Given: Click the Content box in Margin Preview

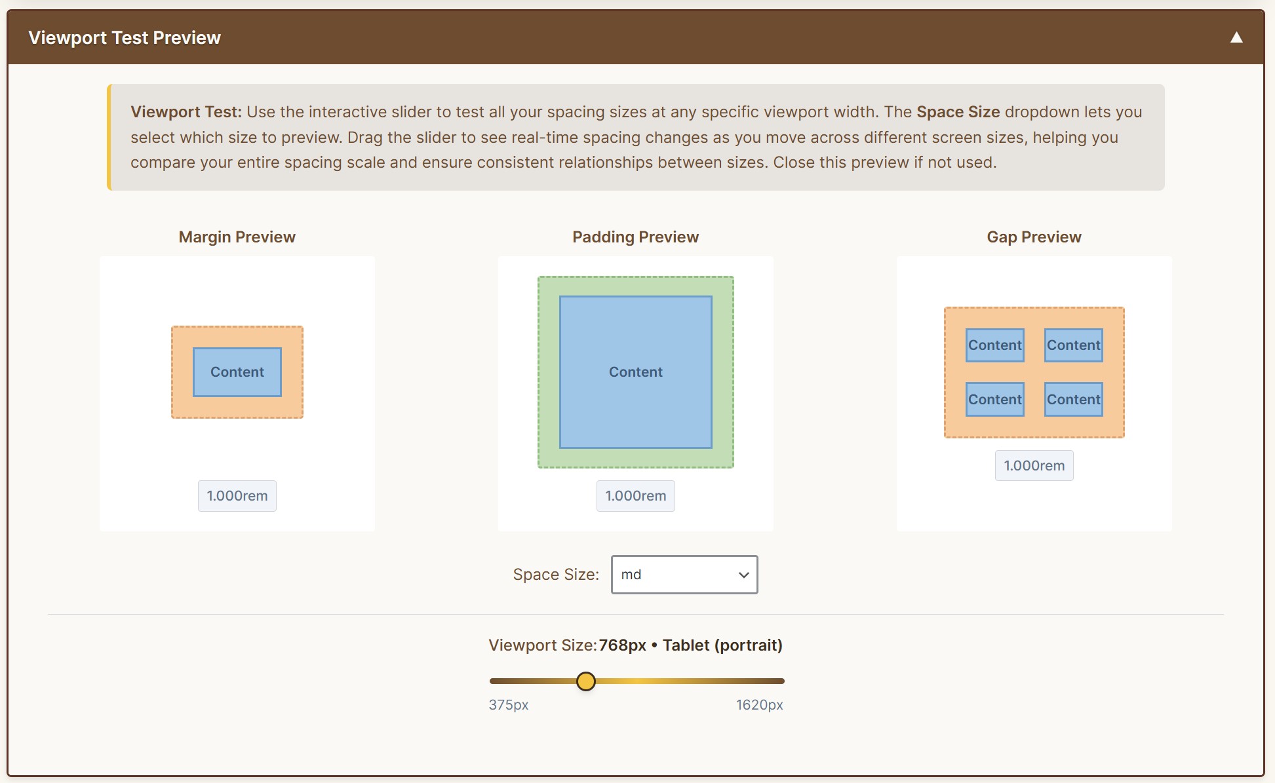Looking at the screenshot, I should click(x=237, y=372).
